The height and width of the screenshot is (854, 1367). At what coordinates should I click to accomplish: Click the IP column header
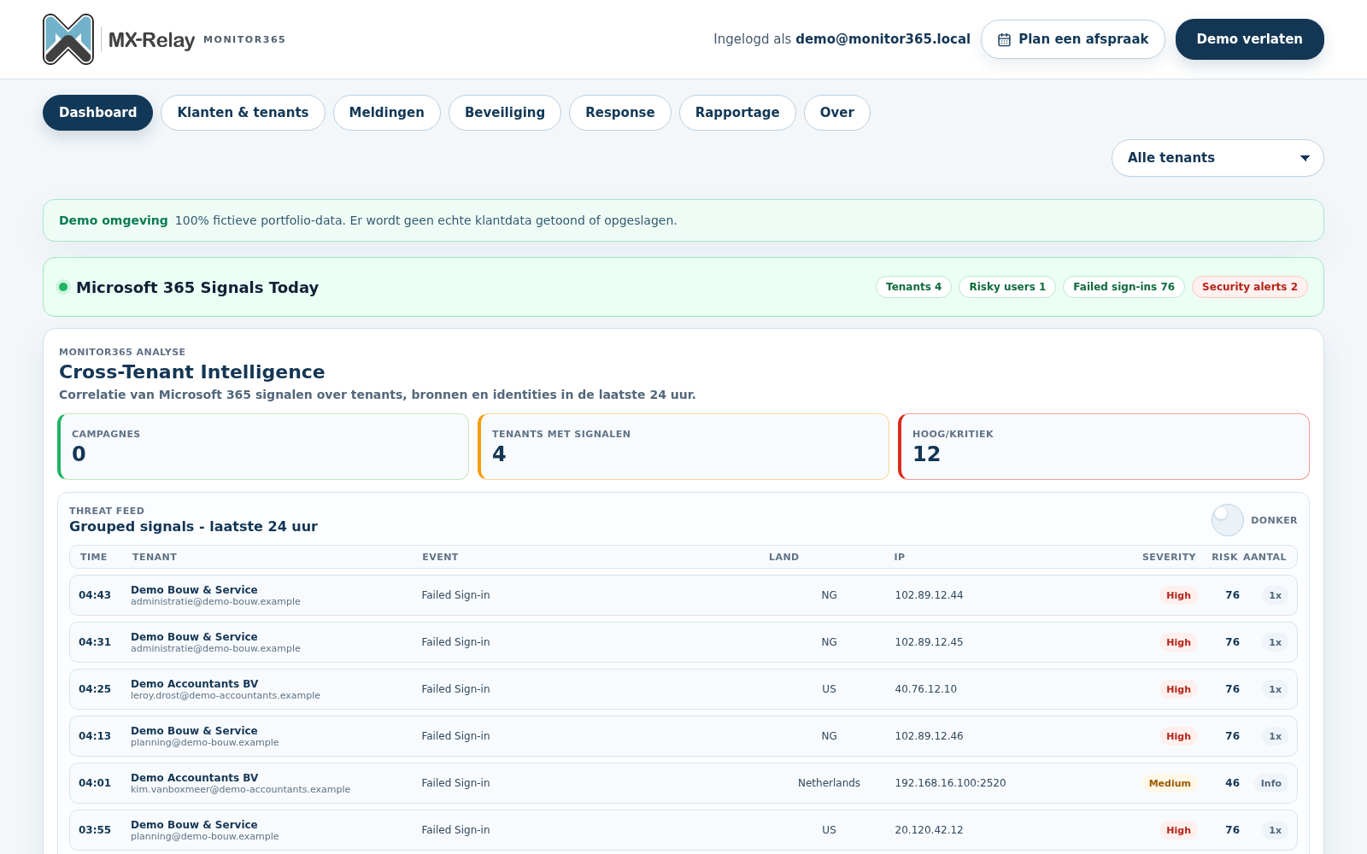pos(900,557)
